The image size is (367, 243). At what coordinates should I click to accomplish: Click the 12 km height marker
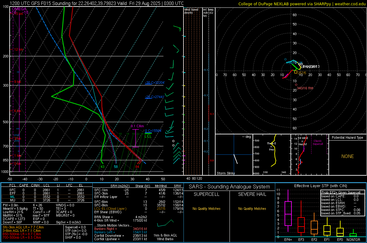coord(19,50)
